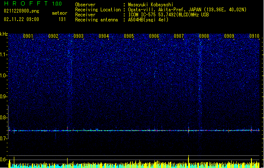This screenshot has width=264, height=168.
Task: Click the Receiving antenna label
Action: pyautogui.click(x=97, y=20)
